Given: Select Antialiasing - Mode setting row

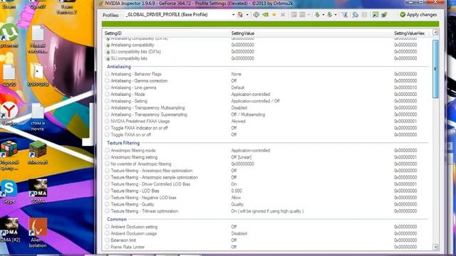Looking at the screenshot, I should coord(267,95).
